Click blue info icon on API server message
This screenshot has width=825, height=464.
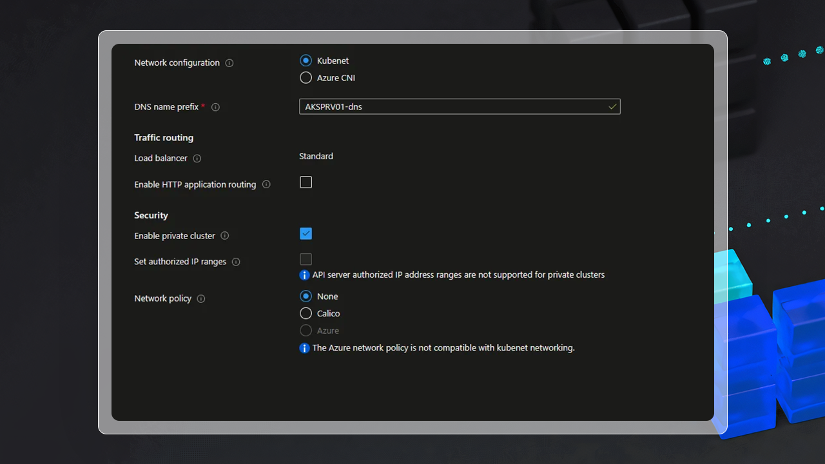point(305,275)
